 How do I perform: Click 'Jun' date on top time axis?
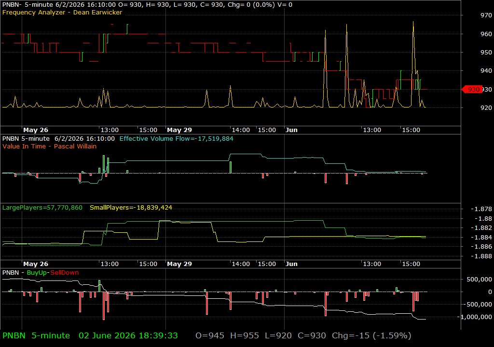click(x=291, y=130)
